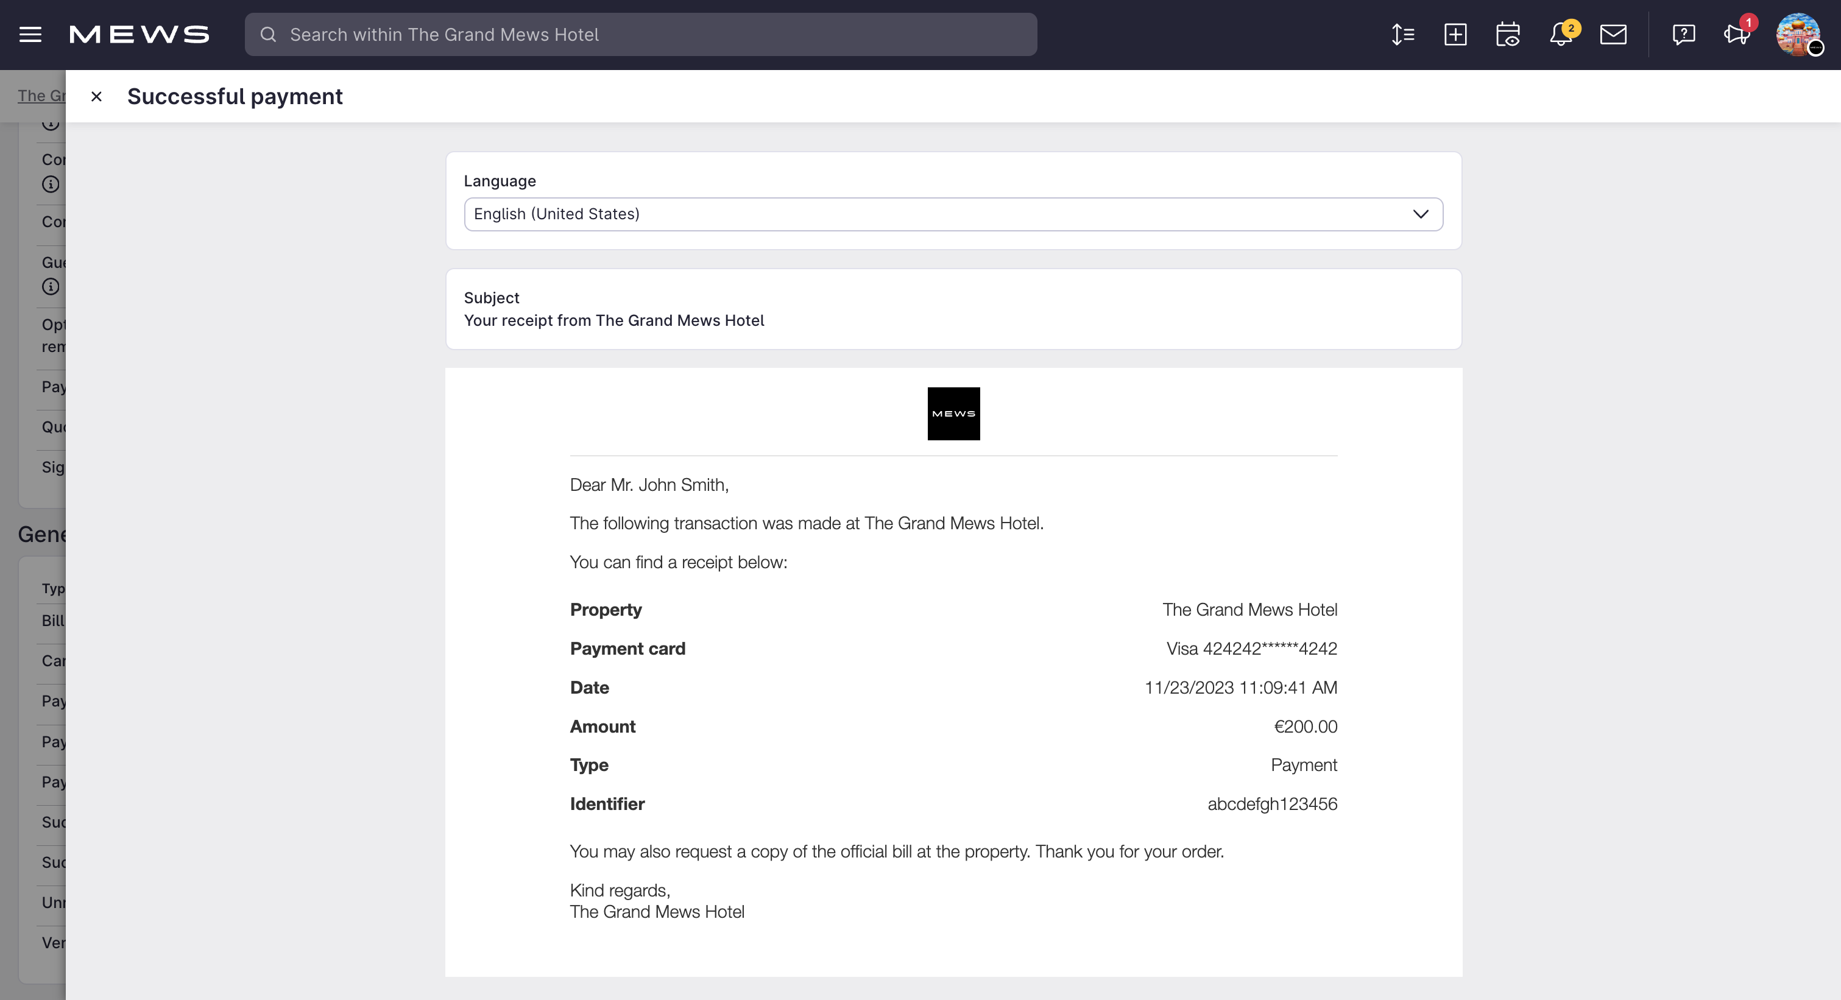Open the user profile avatar
Viewport: 1841px width, 1000px height.
tap(1798, 34)
